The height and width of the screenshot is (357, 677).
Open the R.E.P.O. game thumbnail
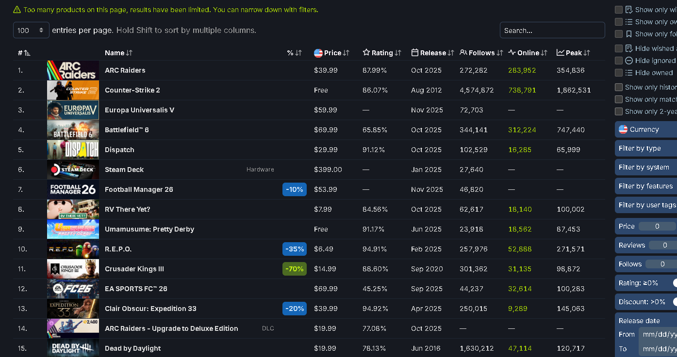73,249
